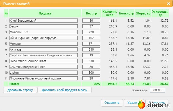The height and width of the screenshot is (111, 173).
Task: Select the Lipton weight field showing 500
Action: coord(91,73)
